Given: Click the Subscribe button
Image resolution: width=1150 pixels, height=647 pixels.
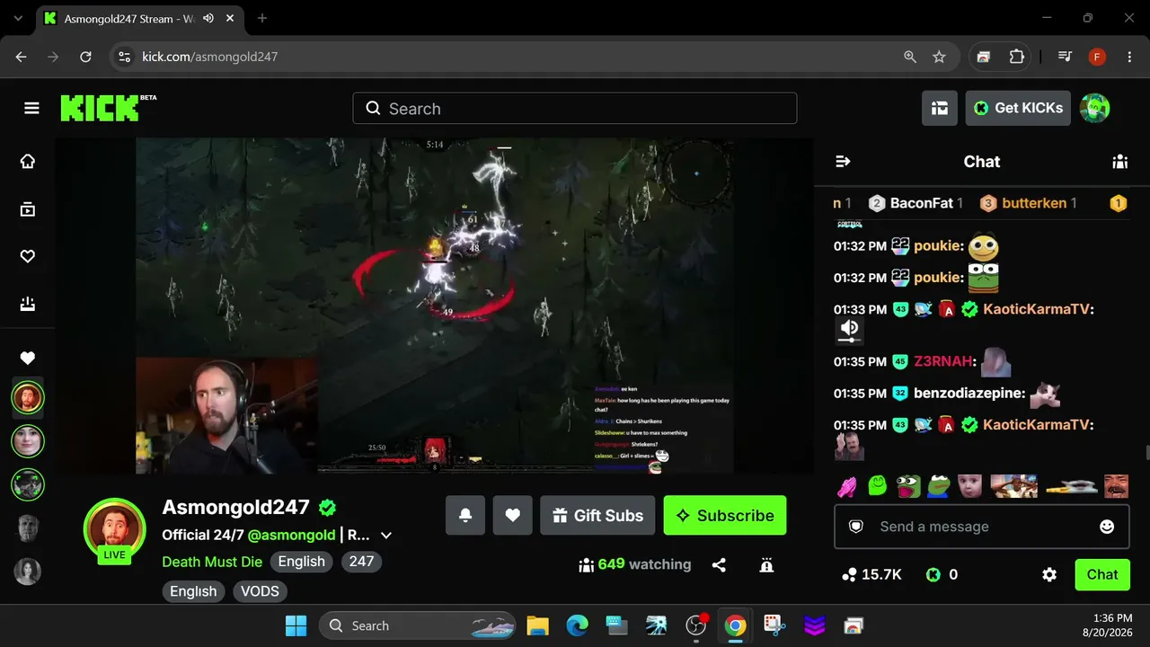Looking at the screenshot, I should [x=725, y=516].
